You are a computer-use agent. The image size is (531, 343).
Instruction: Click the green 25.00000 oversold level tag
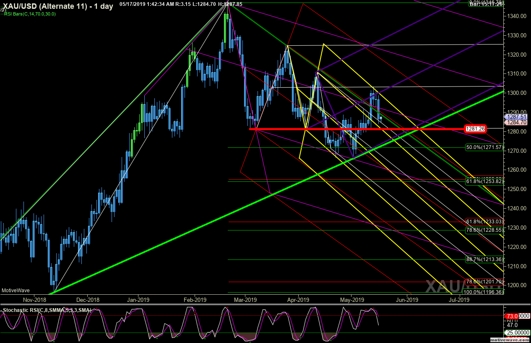(516, 333)
